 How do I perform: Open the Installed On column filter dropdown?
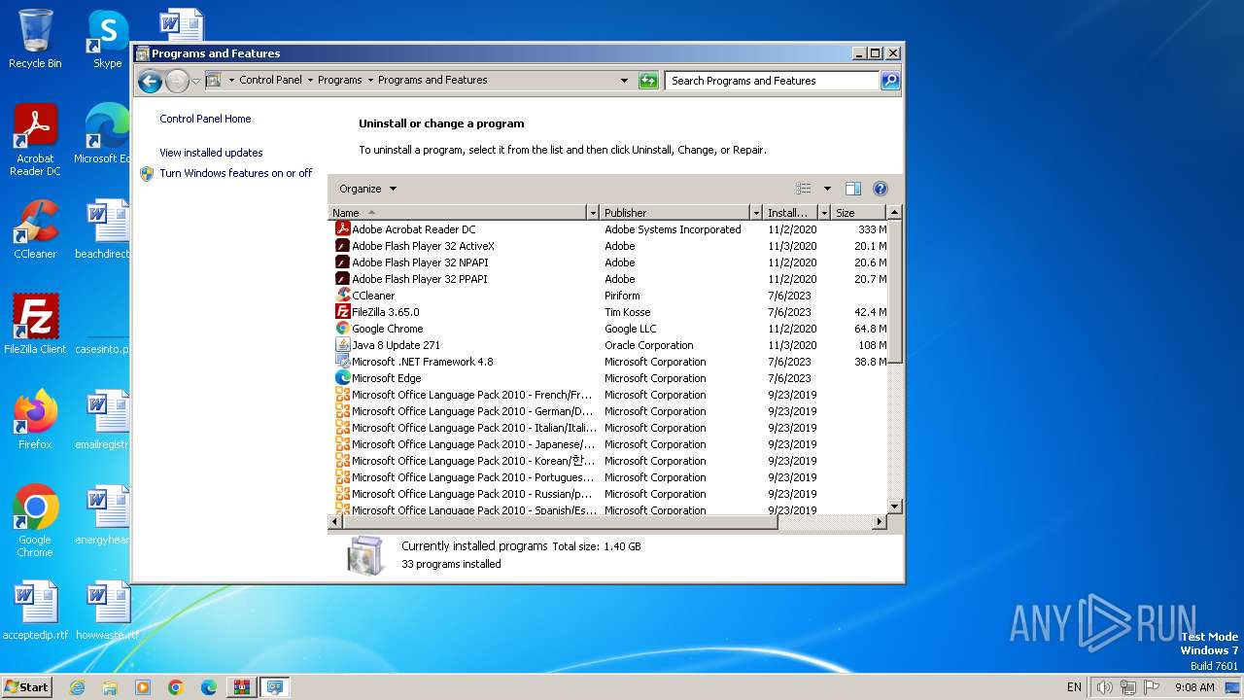(x=824, y=213)
